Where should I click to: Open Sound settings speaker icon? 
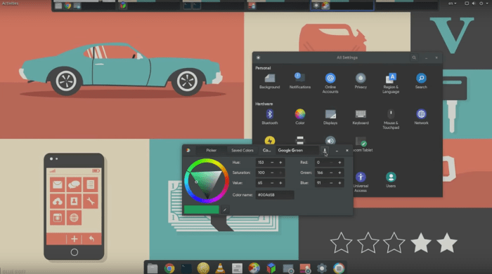(330, 140)
